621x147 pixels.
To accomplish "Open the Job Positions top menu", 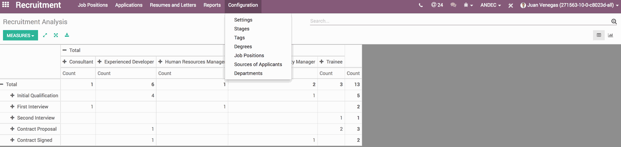I will (93, 5).
